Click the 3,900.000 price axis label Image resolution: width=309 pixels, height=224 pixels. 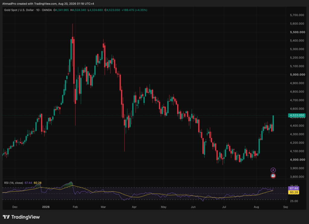297,168
